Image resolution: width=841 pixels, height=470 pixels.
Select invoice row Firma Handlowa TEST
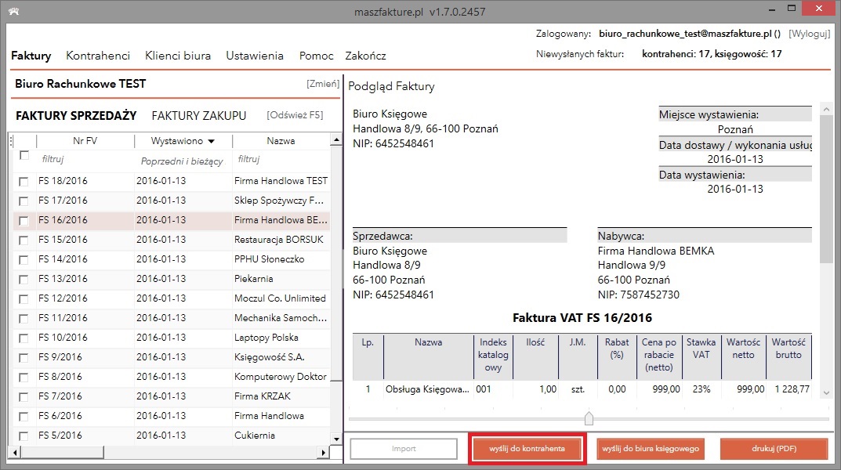coord(172,181)
